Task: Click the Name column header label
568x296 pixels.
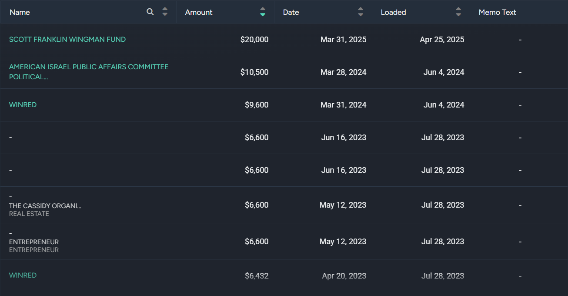Action: (20, 12)
